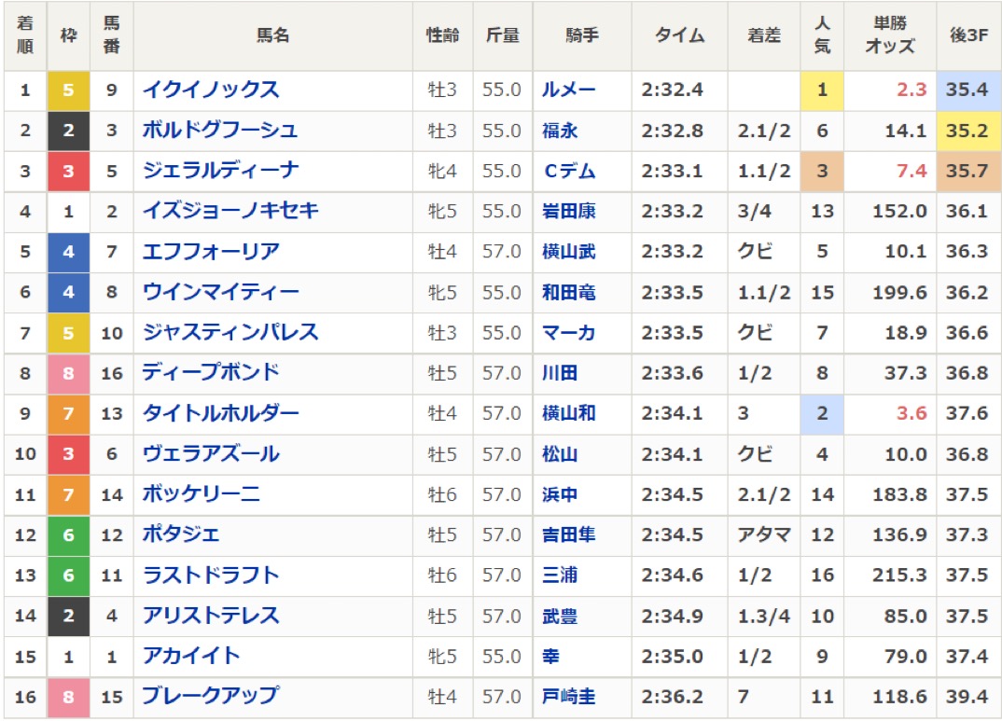
Task: Open jockey page for 福永
Action: pos(560,131)
